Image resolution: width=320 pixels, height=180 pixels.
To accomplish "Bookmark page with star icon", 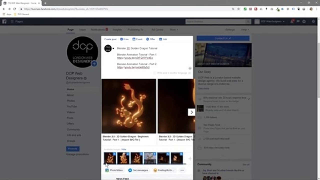I will [x=238, y=9].
